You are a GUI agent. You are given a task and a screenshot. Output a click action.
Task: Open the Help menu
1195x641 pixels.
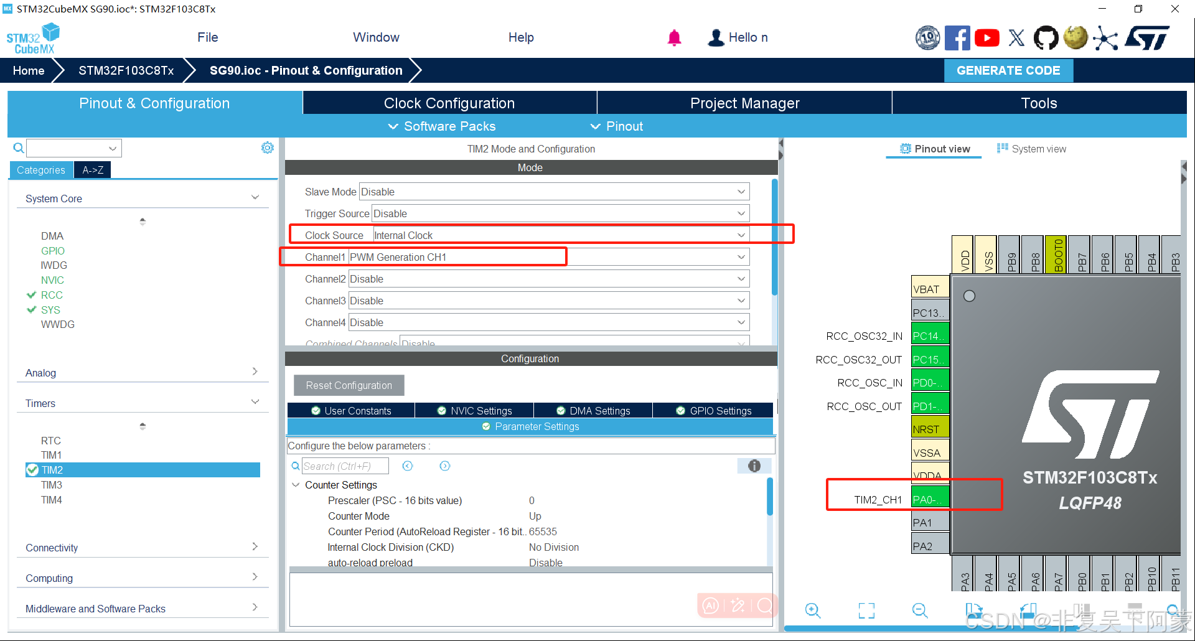pyautogui.click(x=521, y=37)
